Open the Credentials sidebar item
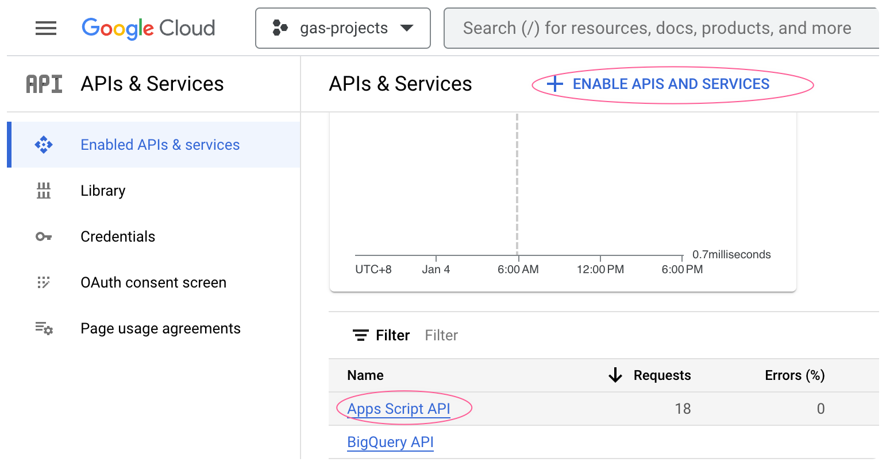 pyautogui.click(x=118, y=236)
